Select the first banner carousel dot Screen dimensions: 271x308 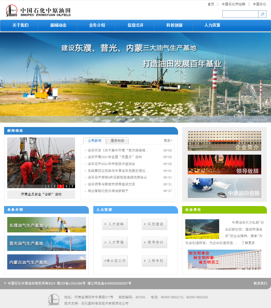tap(126, 119)
